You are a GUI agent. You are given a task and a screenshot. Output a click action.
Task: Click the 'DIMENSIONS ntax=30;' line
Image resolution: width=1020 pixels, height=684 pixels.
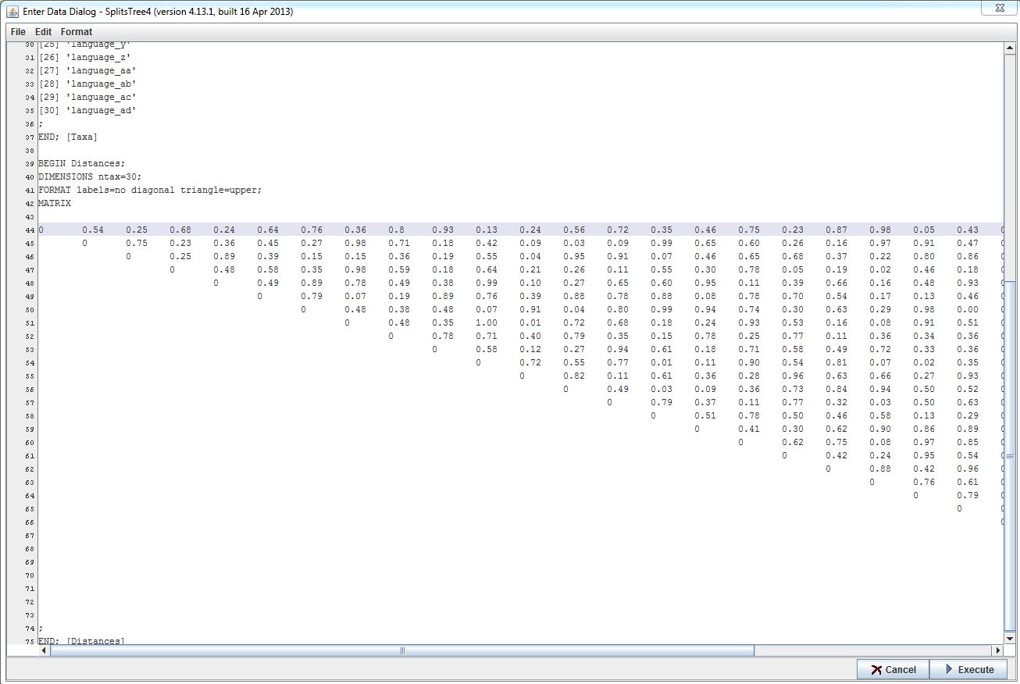point(90,176)
